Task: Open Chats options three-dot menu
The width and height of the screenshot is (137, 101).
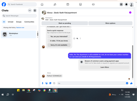Action: (x=30, y=10)
